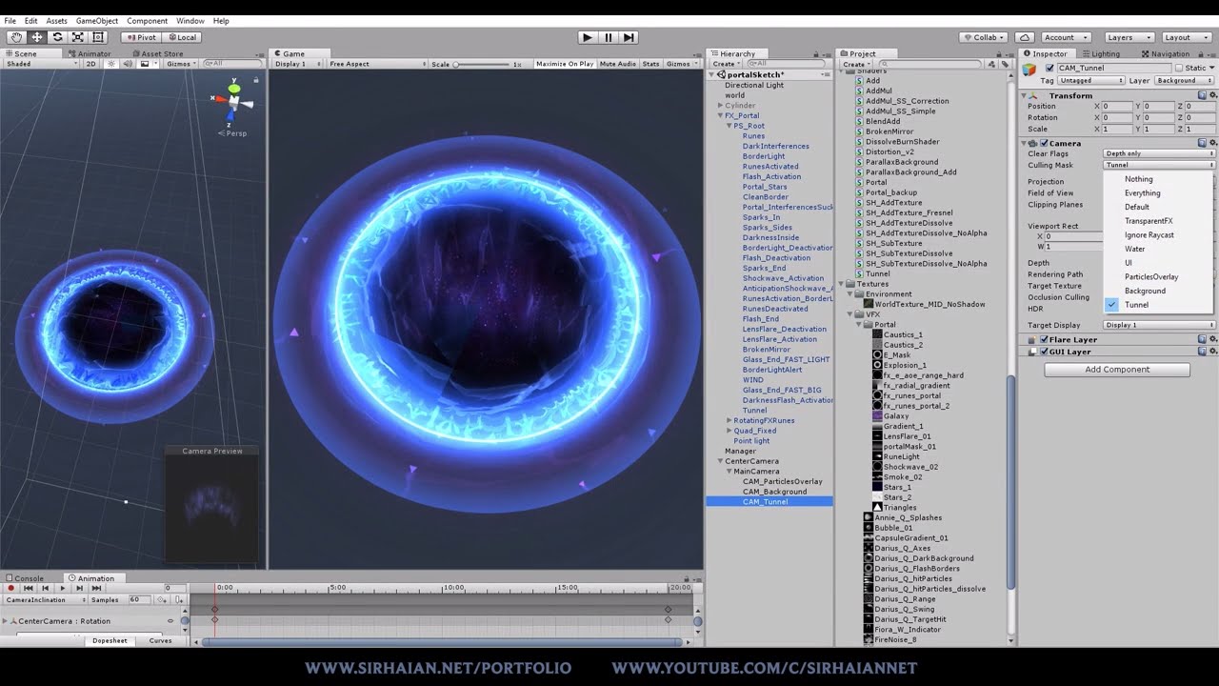Switch to the Lighting tab
Viewport: 1219px width, 686px height.
(1101, 53)
